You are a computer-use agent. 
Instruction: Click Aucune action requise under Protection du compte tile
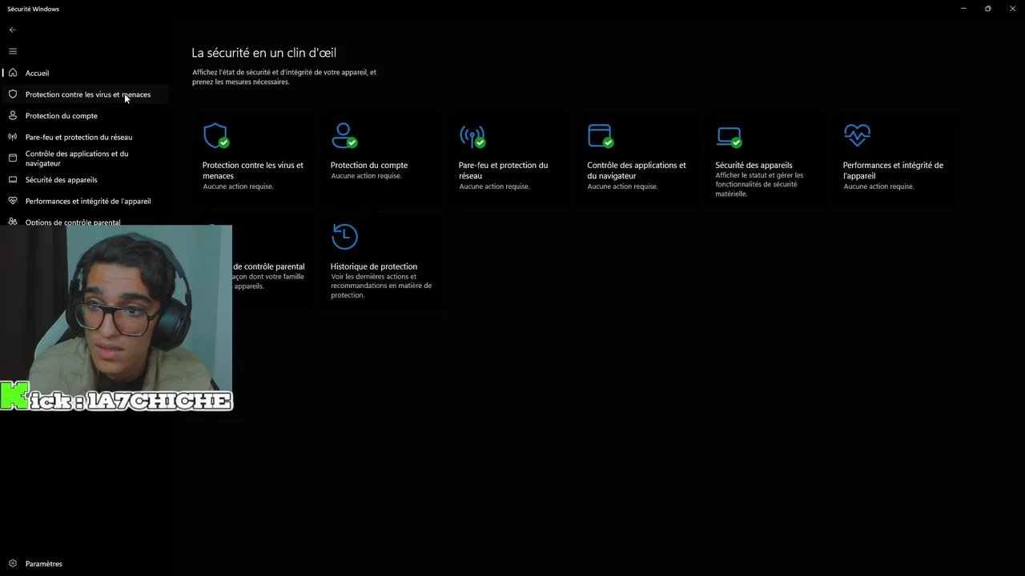tap(366, 176)
